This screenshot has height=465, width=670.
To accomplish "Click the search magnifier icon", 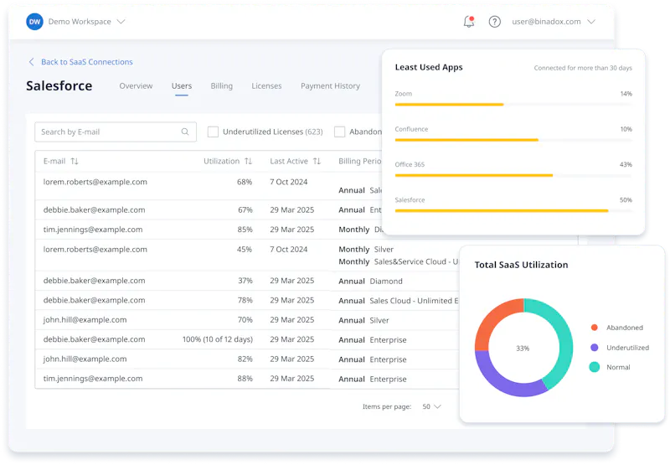I will pyautogui.click(x=185, y=132).
